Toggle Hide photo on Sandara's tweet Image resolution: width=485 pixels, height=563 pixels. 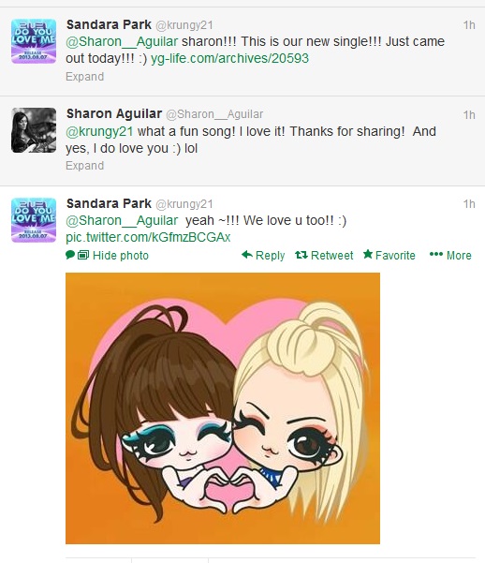(120, 256)
